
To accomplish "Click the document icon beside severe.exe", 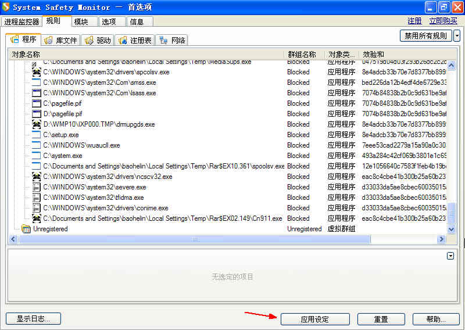I will click(36, 187).
